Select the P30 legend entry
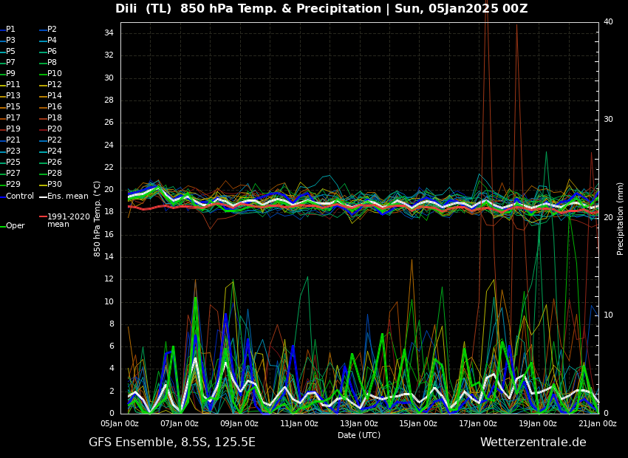Viewport: 628px width, 458px height. (x=55, y=185)
